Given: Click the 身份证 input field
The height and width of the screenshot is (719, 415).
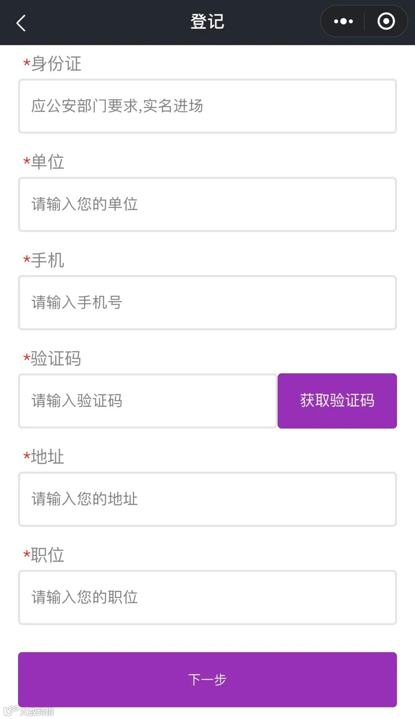Looking at the screenshot, I should 207,106.
